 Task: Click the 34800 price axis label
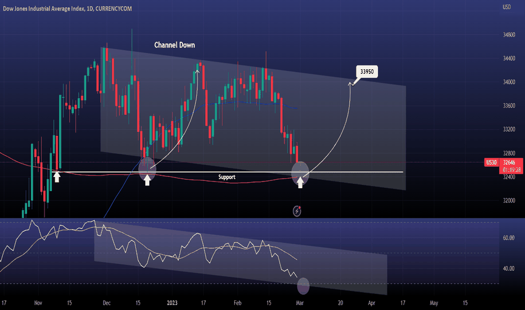(509, 35)
